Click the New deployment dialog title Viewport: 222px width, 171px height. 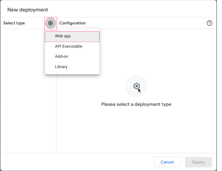click(x=28, y=10)
